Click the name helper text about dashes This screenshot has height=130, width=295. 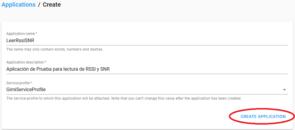(x=55, y=49)
